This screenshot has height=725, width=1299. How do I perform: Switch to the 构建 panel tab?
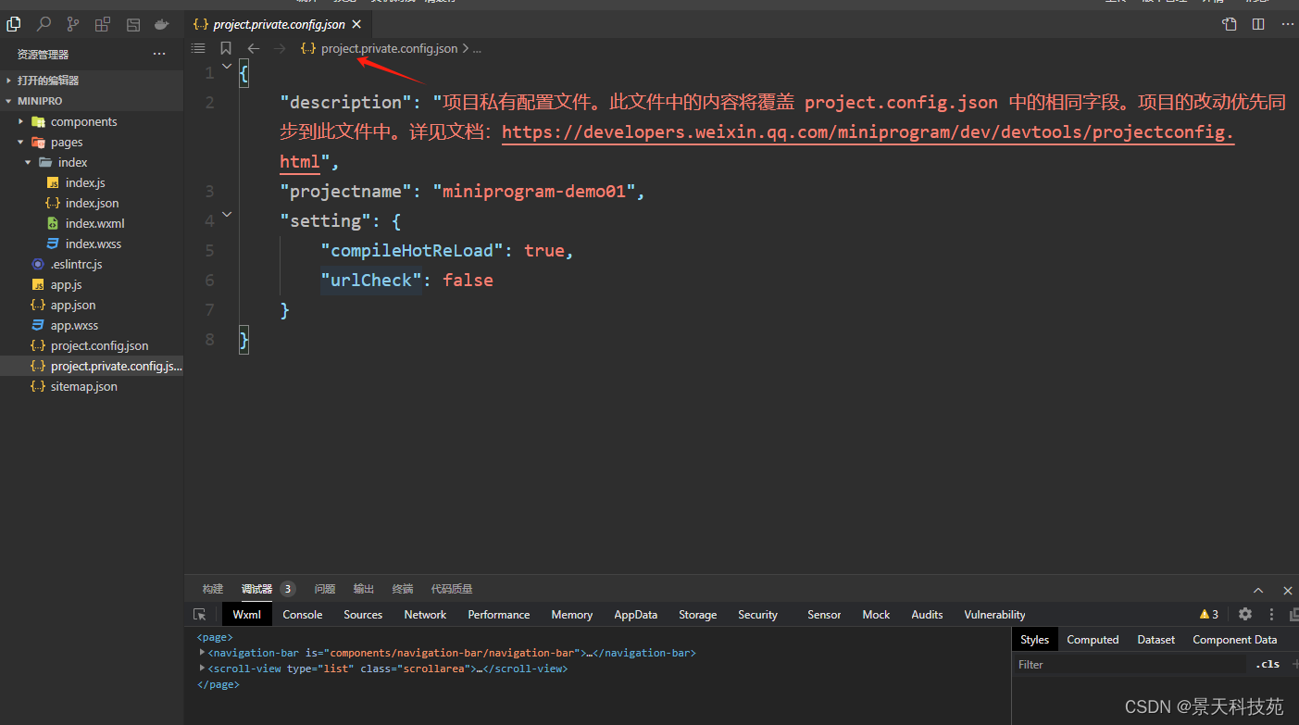213,589
